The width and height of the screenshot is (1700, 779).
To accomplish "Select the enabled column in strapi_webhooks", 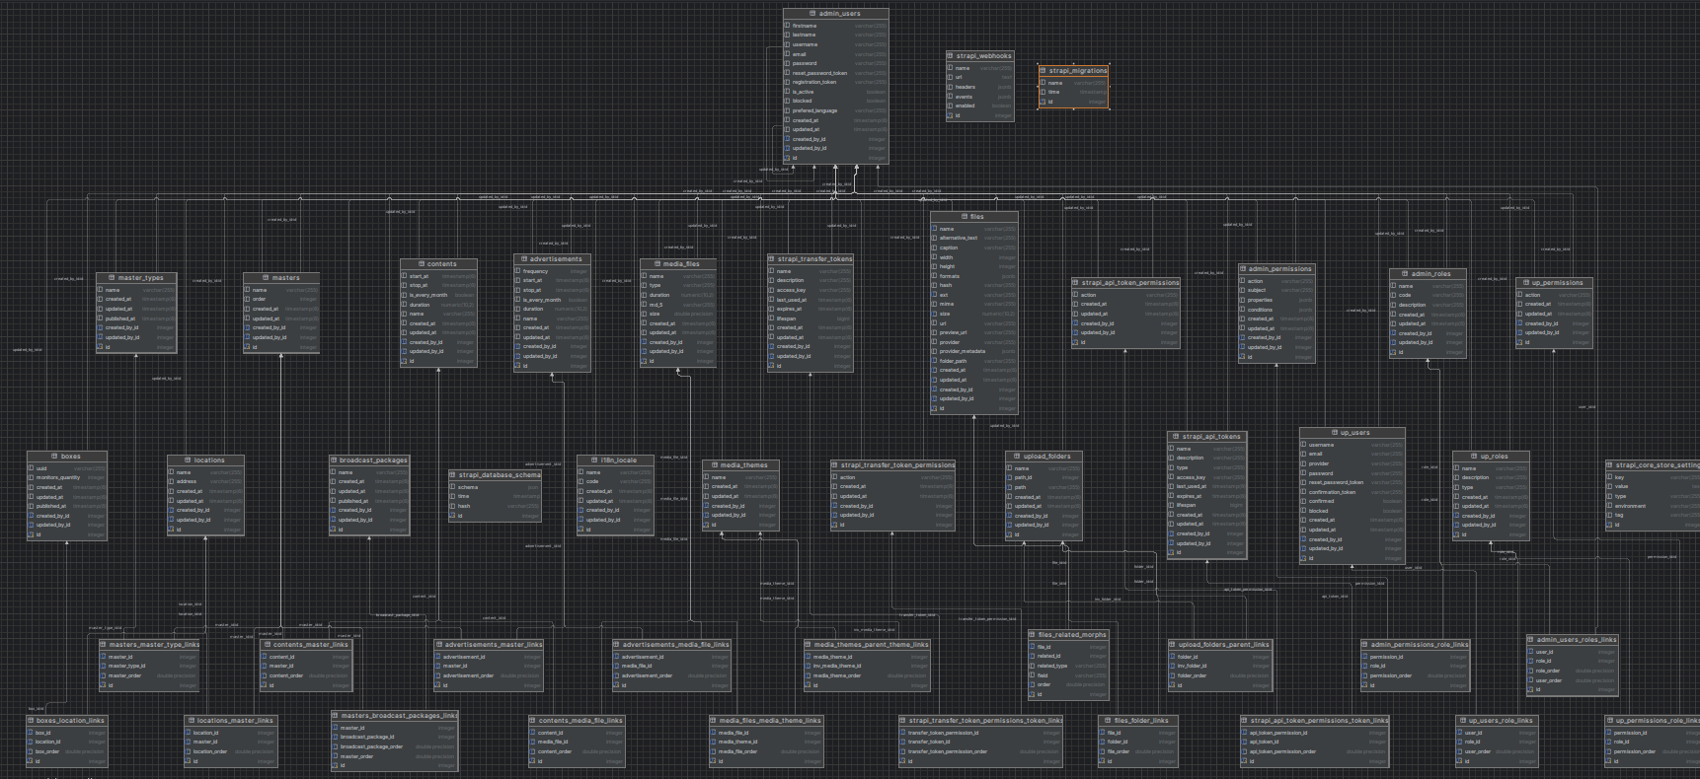I will click(965, 106).
